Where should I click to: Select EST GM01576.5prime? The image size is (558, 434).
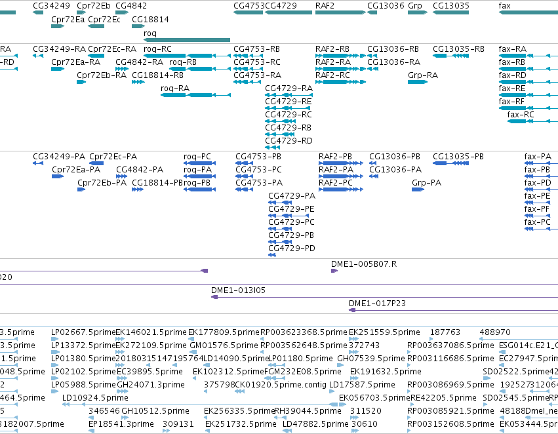tap(192, 352)
